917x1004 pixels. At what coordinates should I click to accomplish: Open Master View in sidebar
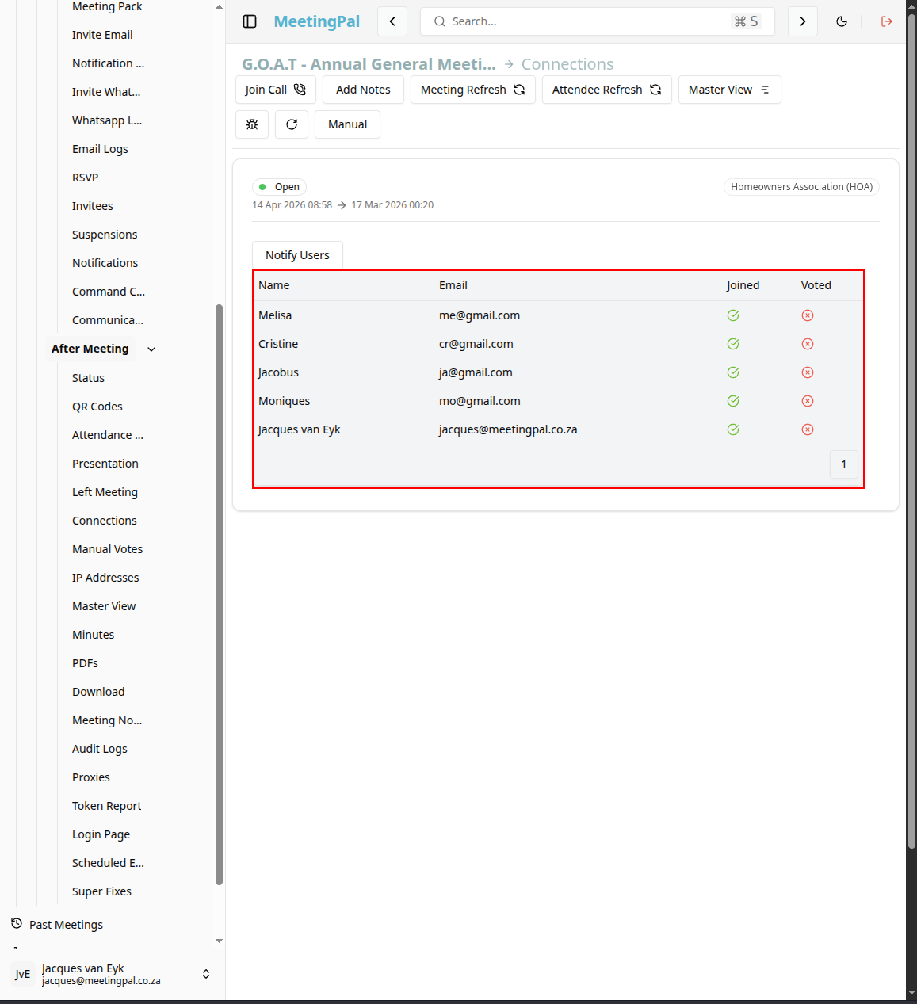[x=104, y=606]
